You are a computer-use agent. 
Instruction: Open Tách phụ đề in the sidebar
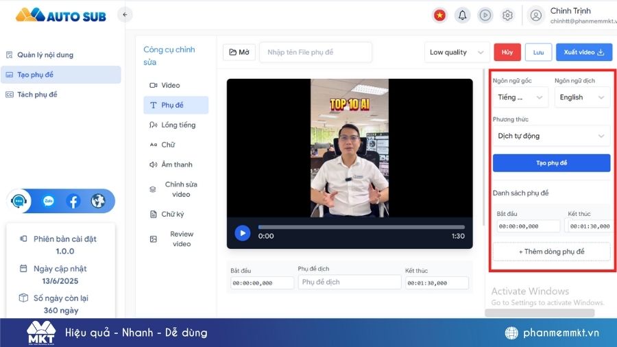point(61,95)
